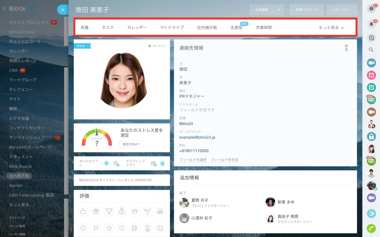Open notifications bell icon
The width and height of the screenshot is (380, 237).
pyautogui.click(x=371, y=24)
